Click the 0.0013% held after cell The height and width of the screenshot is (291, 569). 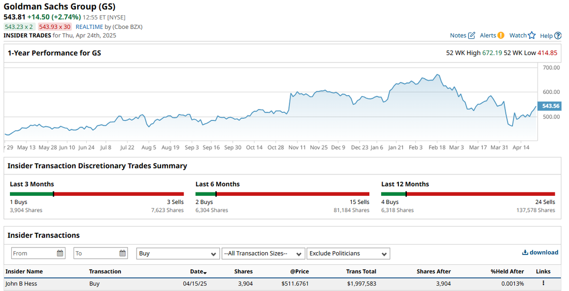coord(512,283)
